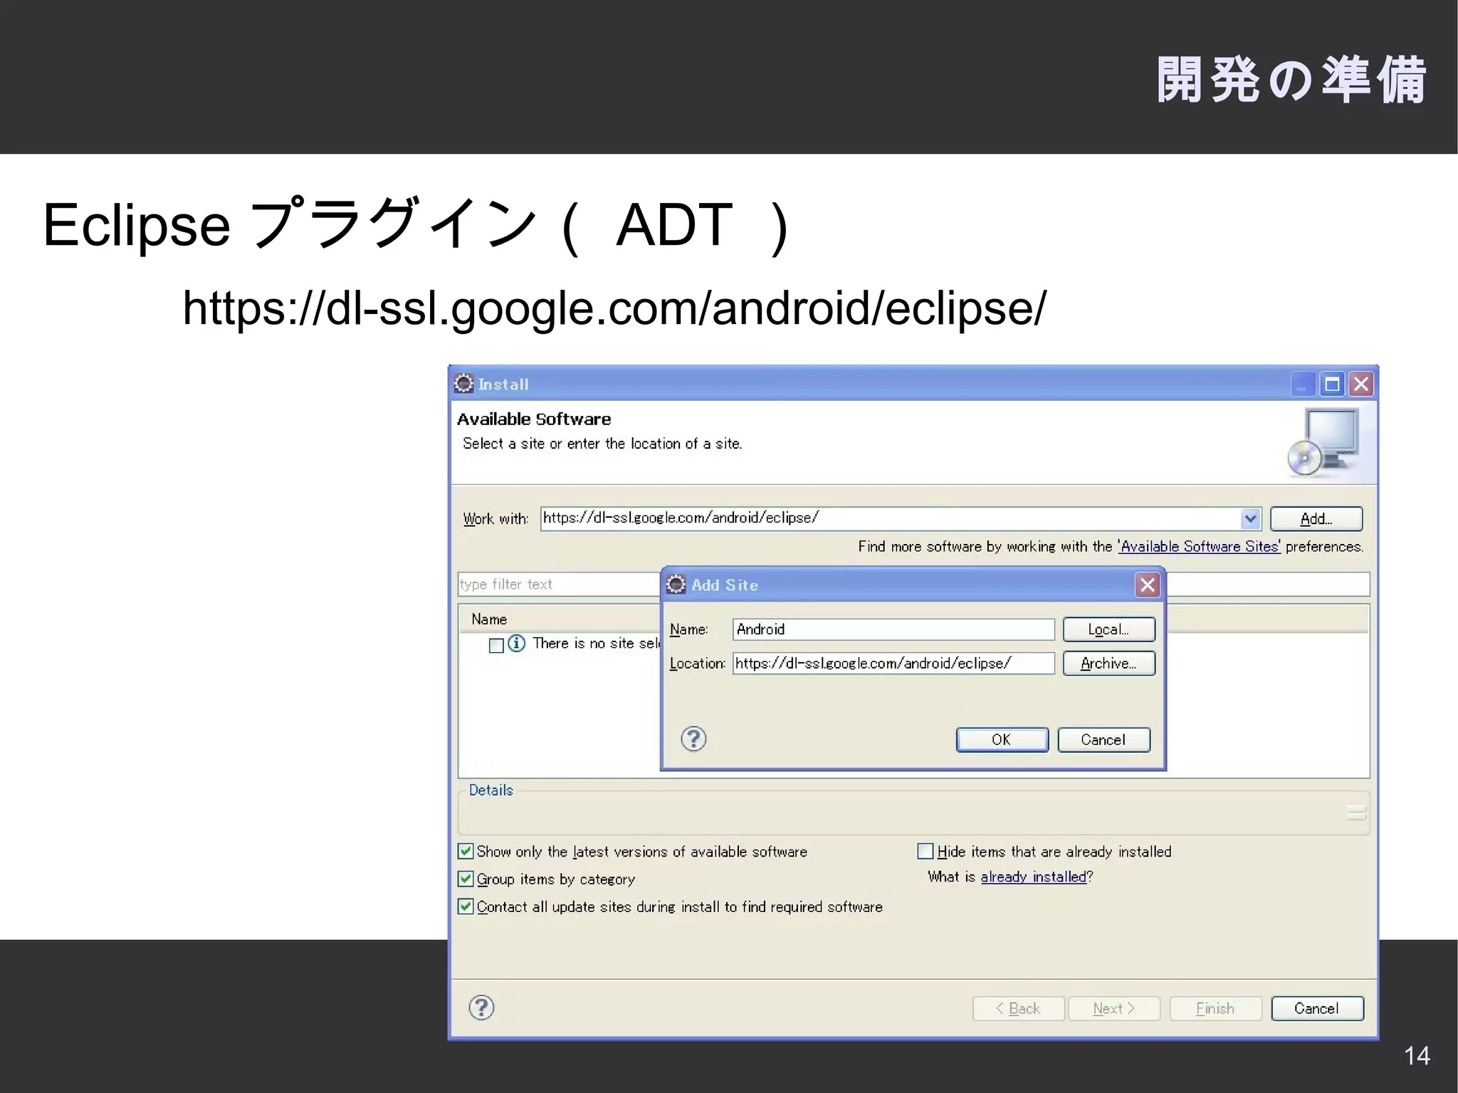Click the Name column header
Image resolution: width=1458 pixels, height=1093 pixels.
coord(489,619)
